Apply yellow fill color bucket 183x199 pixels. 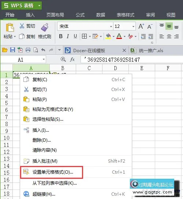point(108,36)
